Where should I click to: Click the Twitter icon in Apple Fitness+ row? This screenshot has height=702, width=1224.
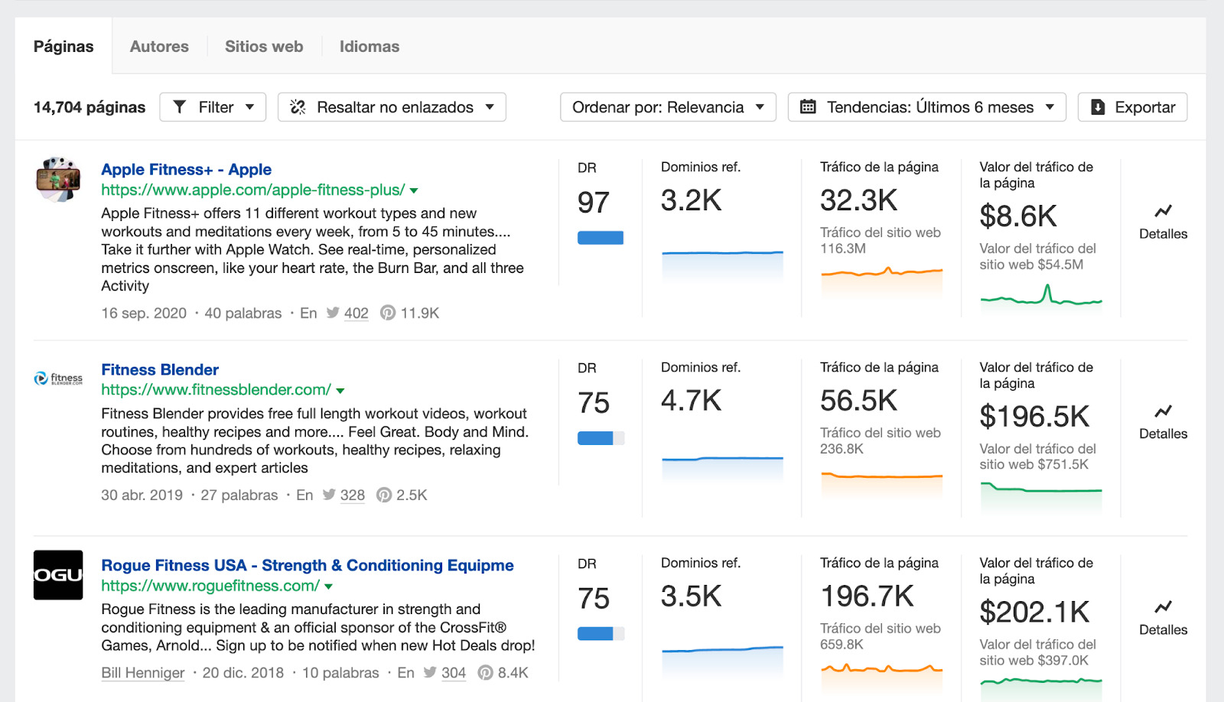point(333,313)
